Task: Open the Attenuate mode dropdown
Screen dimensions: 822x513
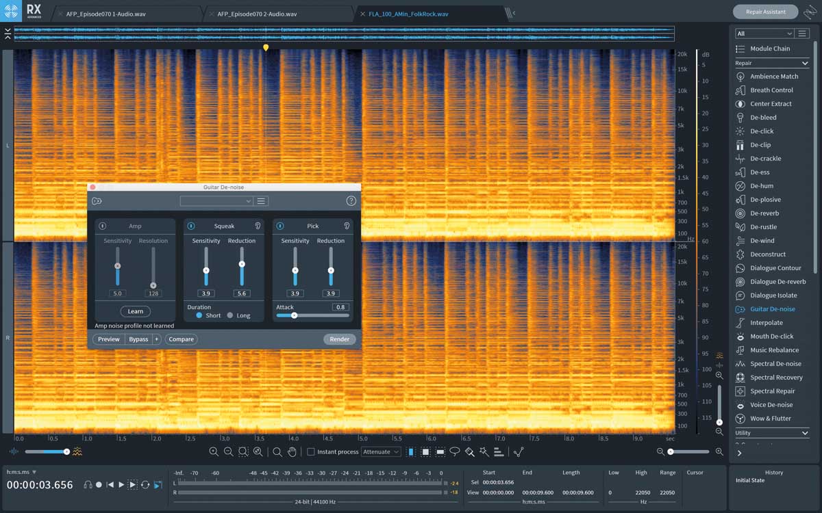Action: [x=381, y=452]
